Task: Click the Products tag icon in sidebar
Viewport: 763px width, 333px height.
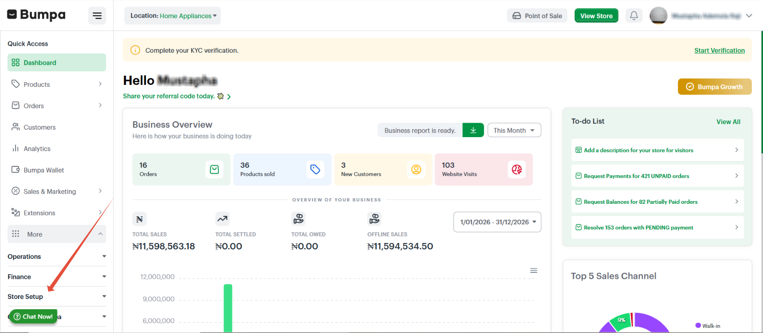Action: coord(15,84)
